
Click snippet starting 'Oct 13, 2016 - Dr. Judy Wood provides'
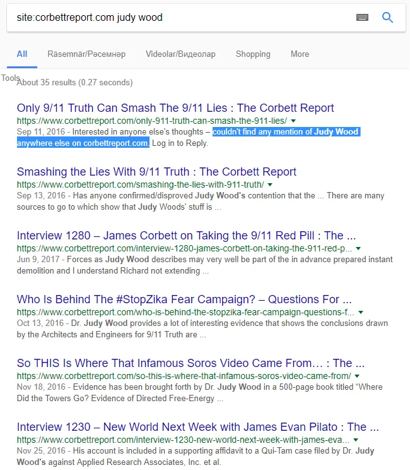(202, 329)
